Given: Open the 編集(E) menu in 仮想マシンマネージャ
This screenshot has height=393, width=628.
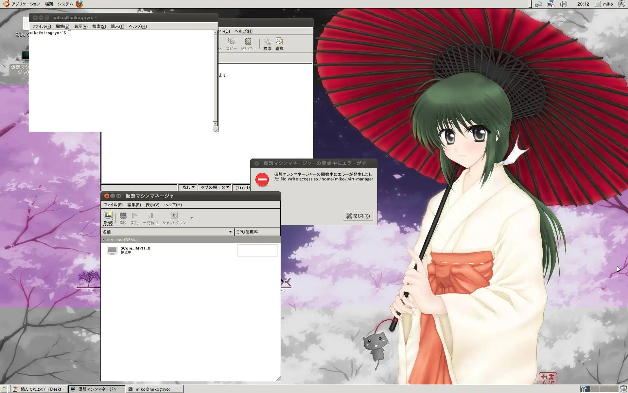Looking at the screenshot, I should coord(134,205).
